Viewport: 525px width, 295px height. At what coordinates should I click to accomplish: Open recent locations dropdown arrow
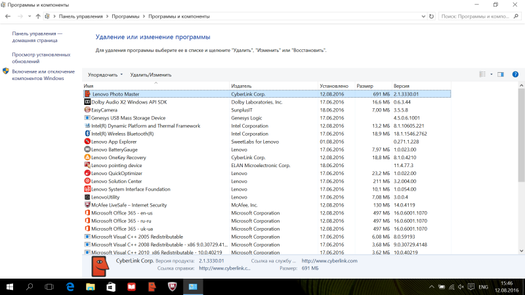(x=30, y=16)
